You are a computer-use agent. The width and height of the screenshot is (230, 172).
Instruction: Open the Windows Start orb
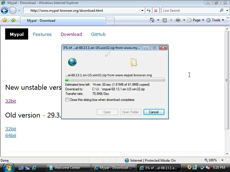point(8,168)
